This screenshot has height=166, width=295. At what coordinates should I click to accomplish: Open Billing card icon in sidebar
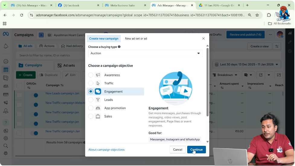pos(6,95)
